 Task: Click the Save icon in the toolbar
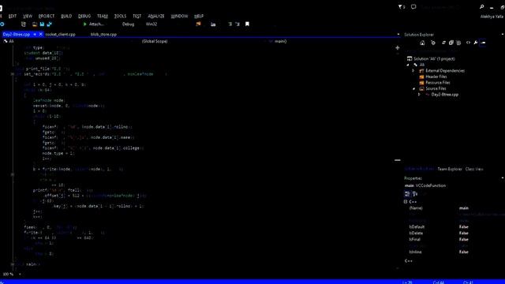pyautogui.click(x=42, y=24)
